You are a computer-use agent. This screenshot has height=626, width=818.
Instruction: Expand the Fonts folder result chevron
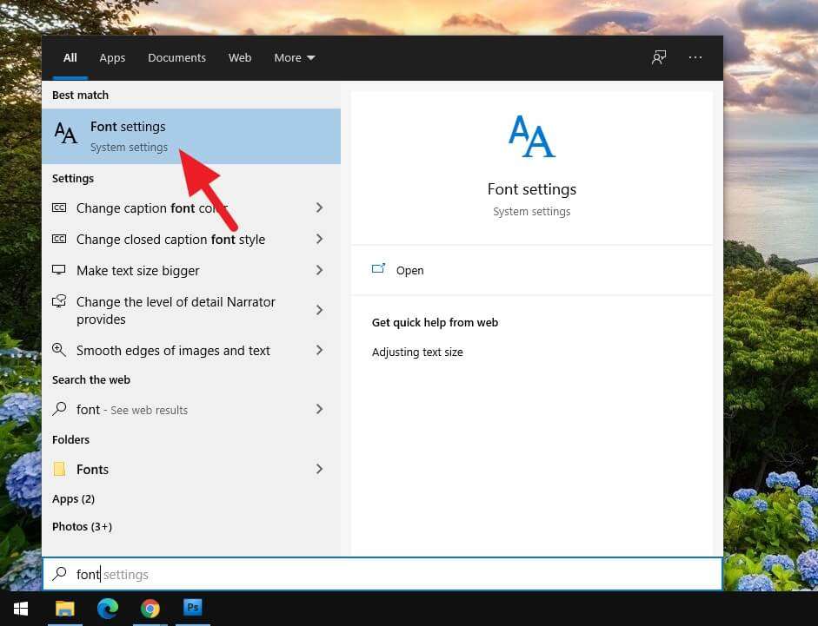coord(319,469)
